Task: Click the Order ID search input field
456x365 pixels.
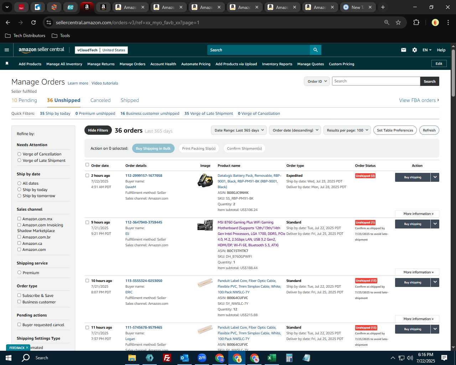Action: 376,81
